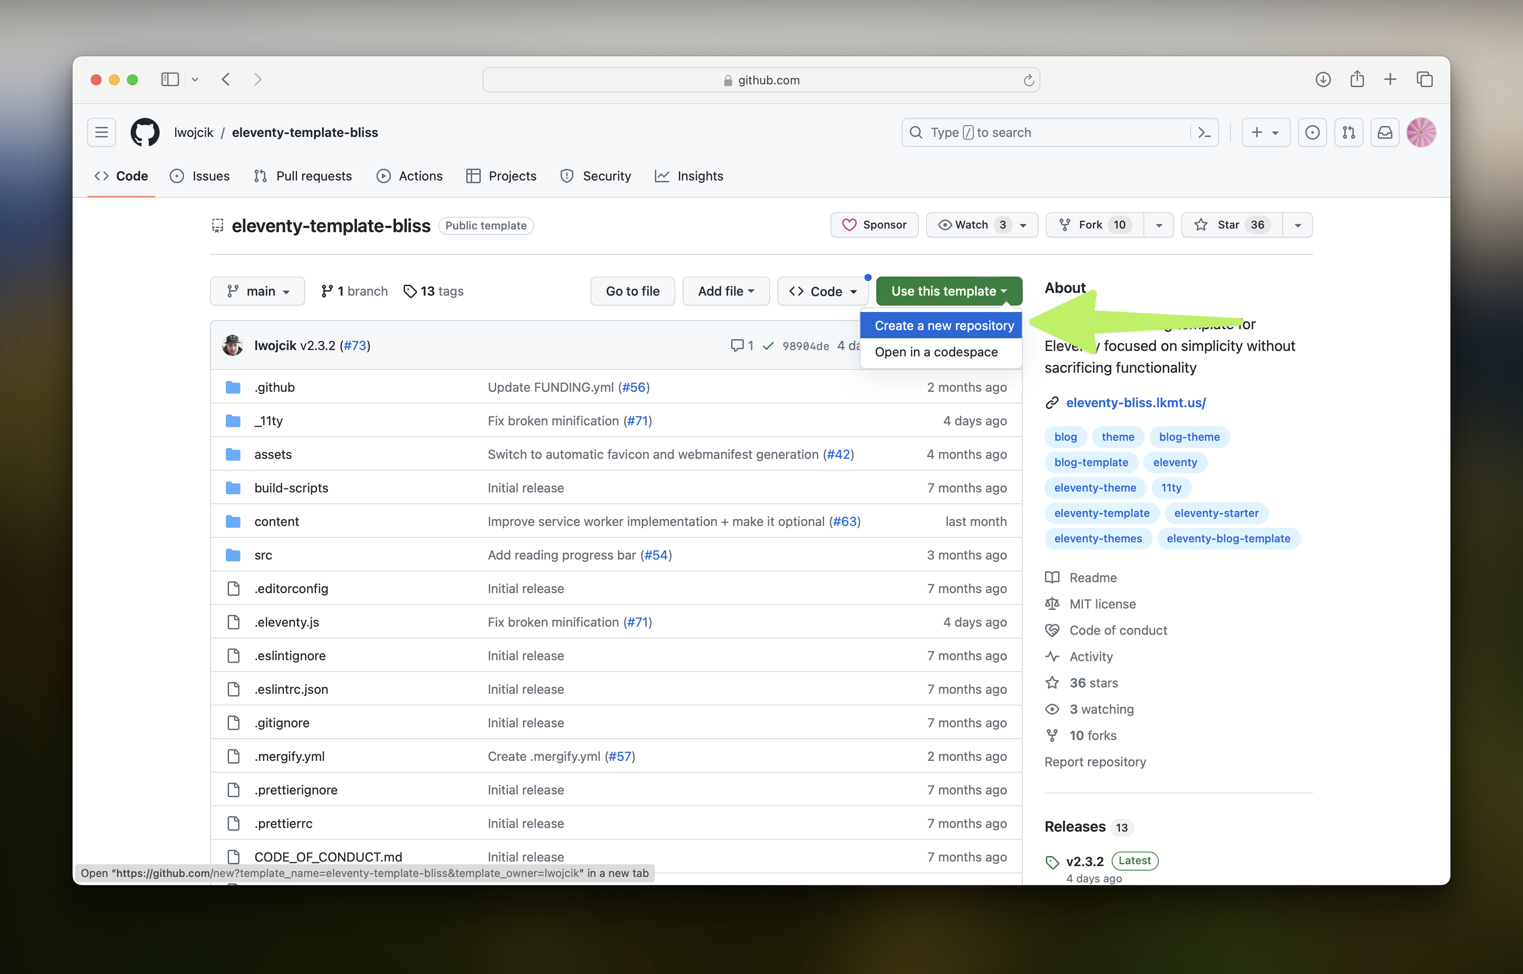Click the Sponsor heart button
1523x974 pixels.
point(874,224)
